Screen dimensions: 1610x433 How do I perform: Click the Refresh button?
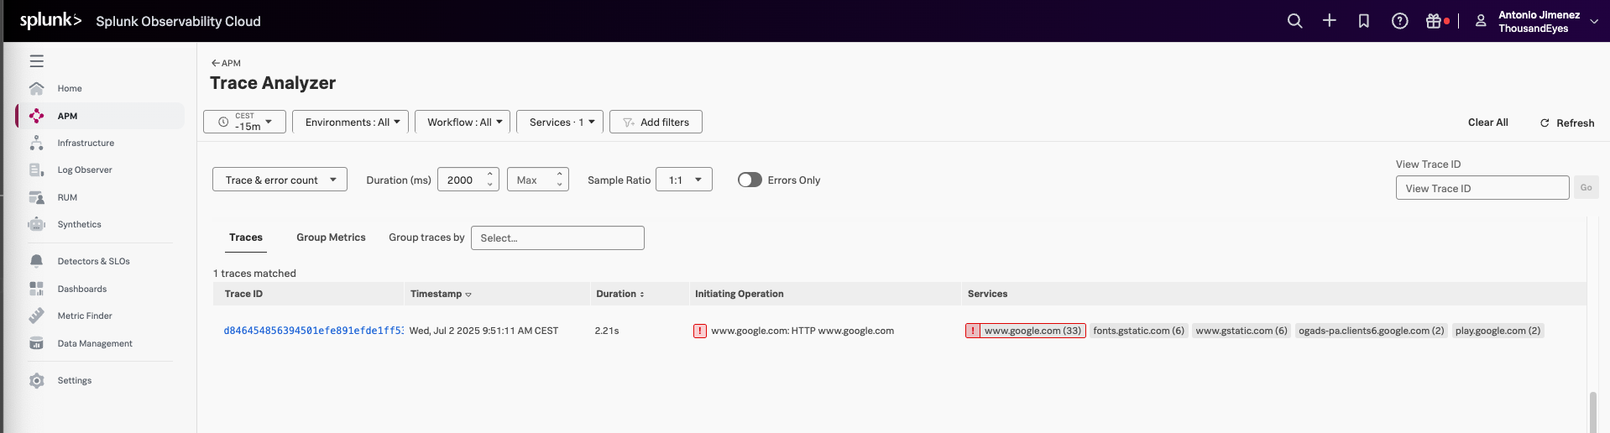coord(1566,123)
